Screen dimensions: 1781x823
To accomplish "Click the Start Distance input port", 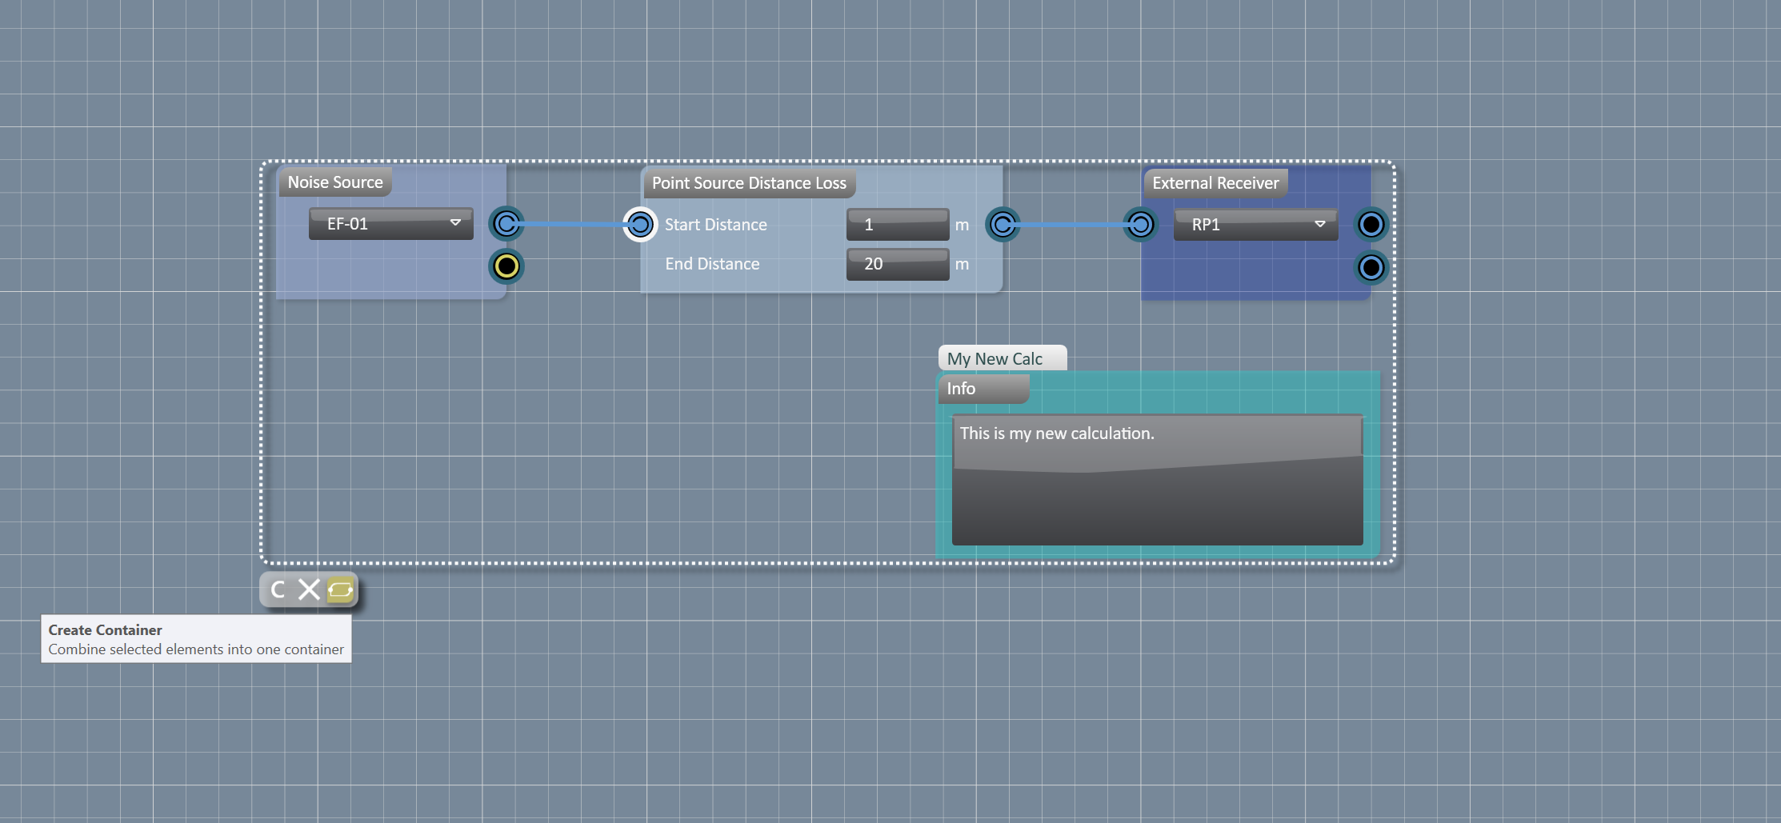I will tap(639, 225).
